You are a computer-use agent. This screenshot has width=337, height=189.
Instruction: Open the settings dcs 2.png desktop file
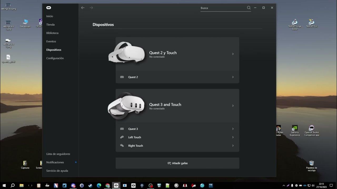pyautogui.click(x=8, y=25)
